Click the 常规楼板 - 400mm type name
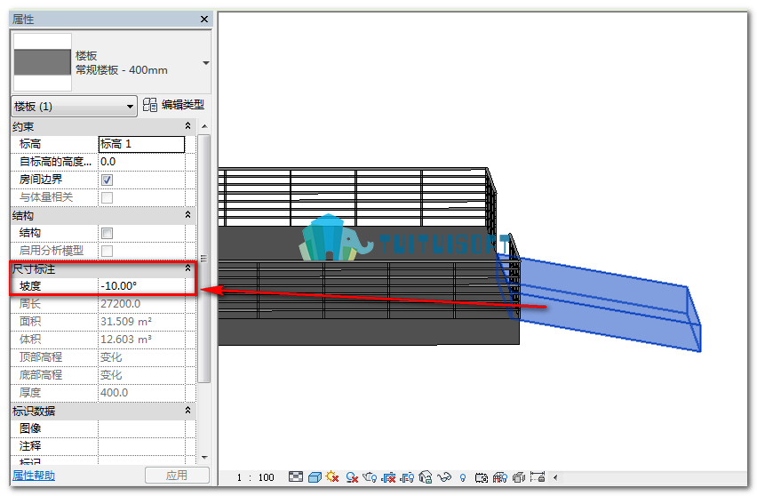 122,70
